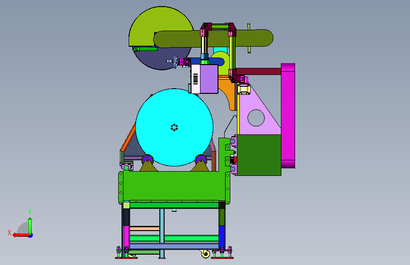The image size is (410, 265).
Task: Select the dark red horizontal bar
Action: 258,72
